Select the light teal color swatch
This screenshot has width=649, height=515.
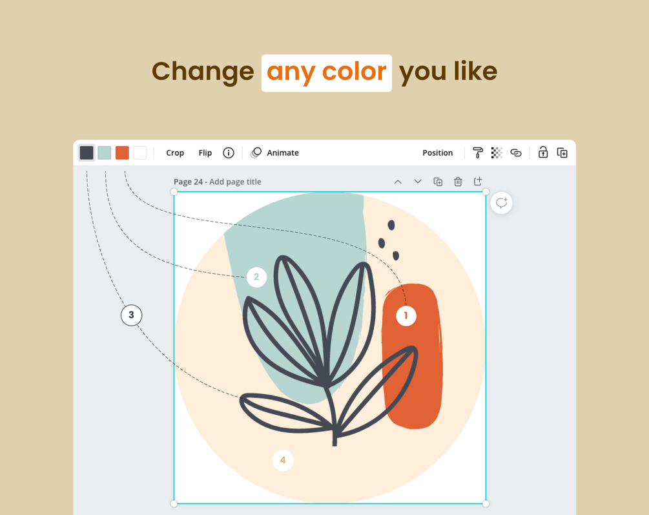click(x=104, y=153)
